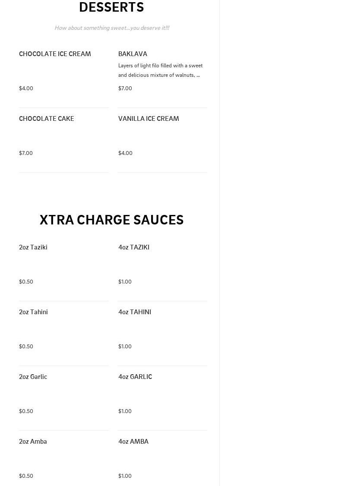Image resolution: width=339 pixels, height=486 pixels.
Task: Click the 2oz Amba sauce item
Action: point(33,442)
